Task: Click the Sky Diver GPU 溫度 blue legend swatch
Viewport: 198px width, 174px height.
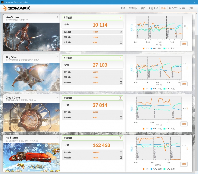Action: [x=151, y=89]
